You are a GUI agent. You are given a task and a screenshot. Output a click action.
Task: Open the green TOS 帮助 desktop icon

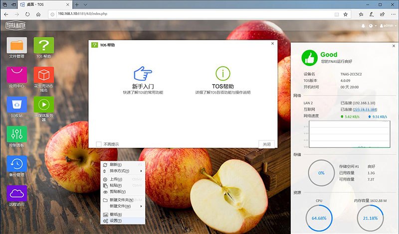(x=43, y=46)
